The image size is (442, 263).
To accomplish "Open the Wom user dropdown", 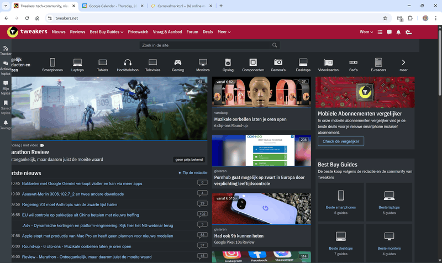I will coord(366,32).
